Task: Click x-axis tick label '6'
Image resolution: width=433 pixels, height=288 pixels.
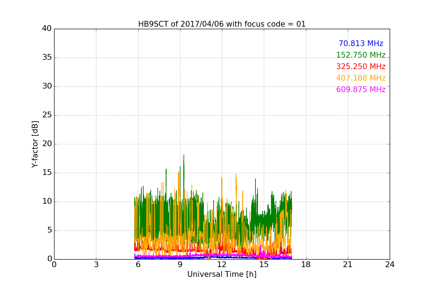Action: pyautogui.click(x=138, y=265)
